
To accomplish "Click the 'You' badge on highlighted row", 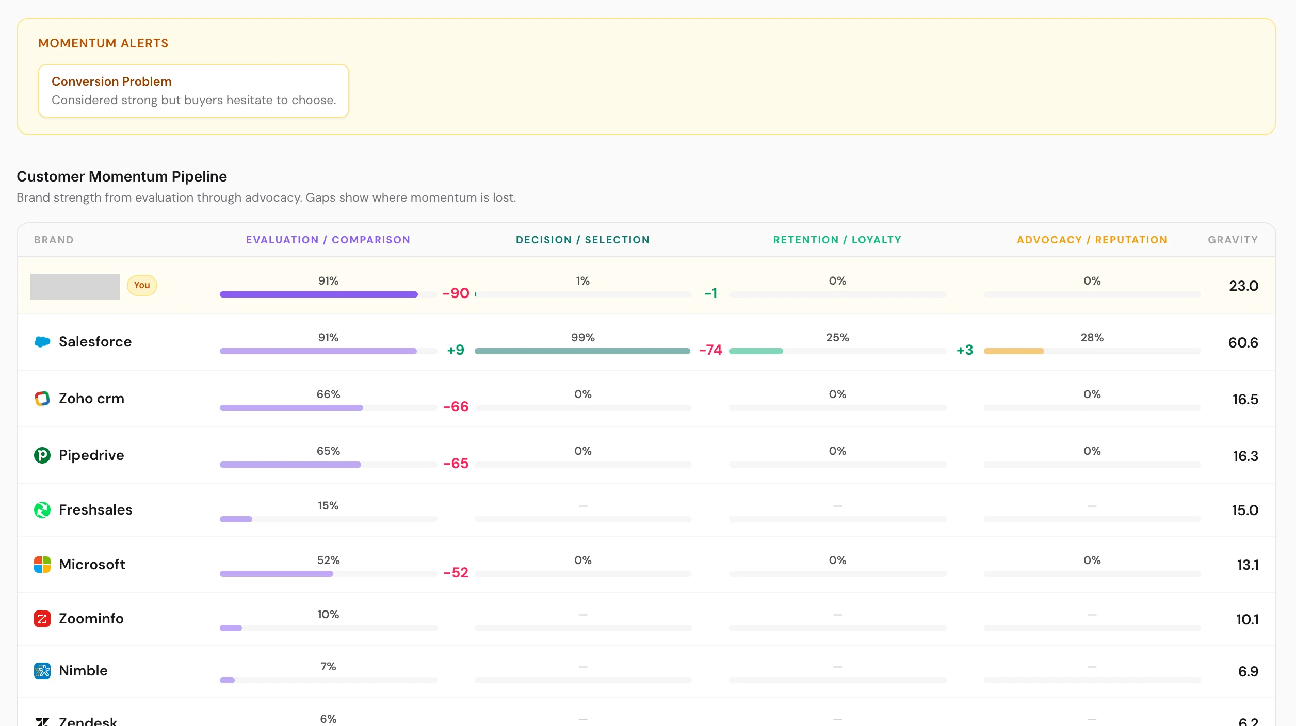I will click(142, 285).
